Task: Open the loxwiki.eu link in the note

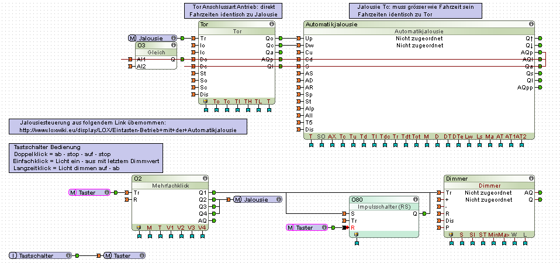Action: [128, 130]
